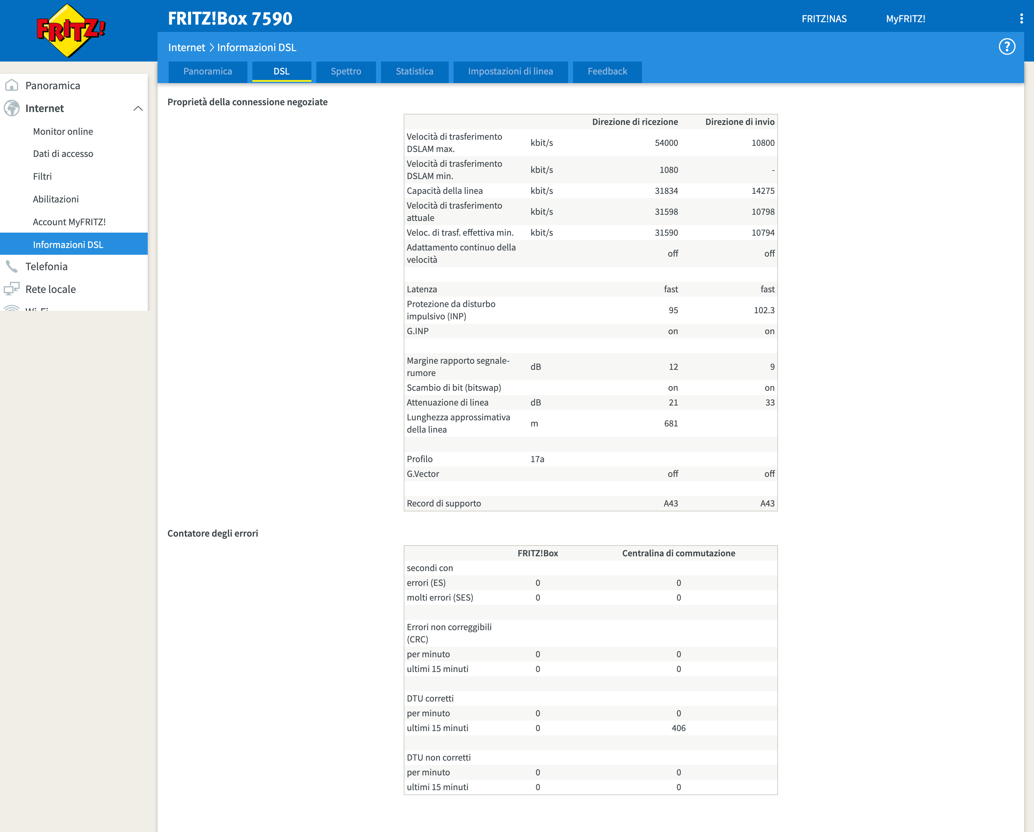
Task: Open the help question mark icon
Action: (x=1007, y=47)
